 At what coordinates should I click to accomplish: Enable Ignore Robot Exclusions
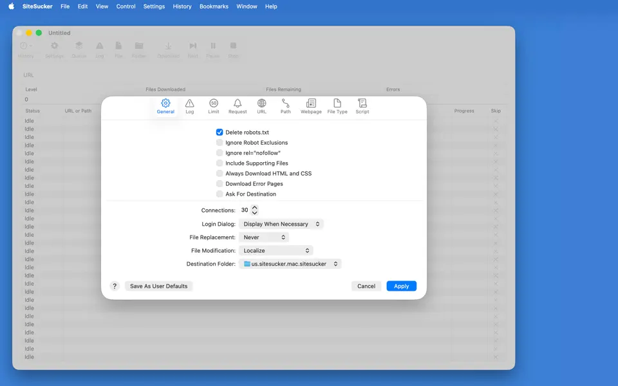[220, 142]
